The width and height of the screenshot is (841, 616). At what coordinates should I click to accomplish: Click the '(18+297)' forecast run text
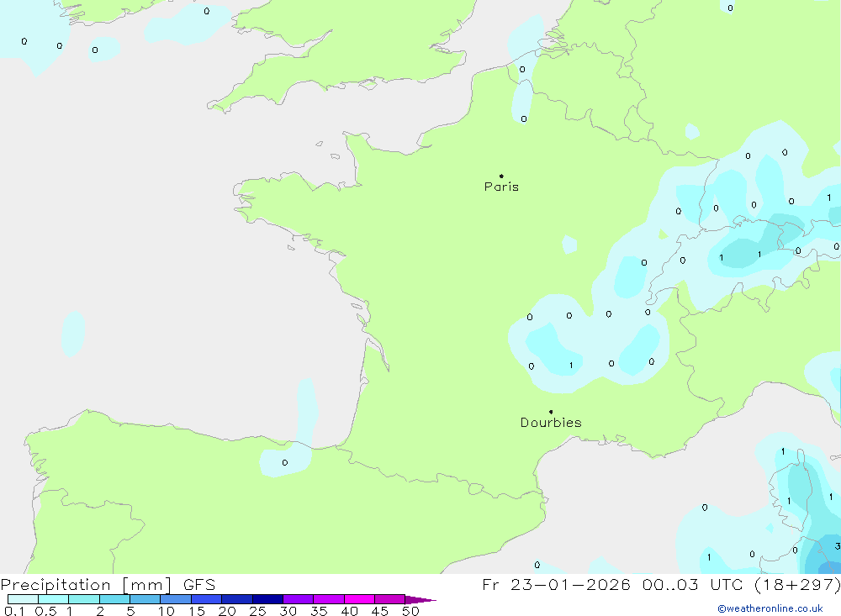tap(797, 584)
